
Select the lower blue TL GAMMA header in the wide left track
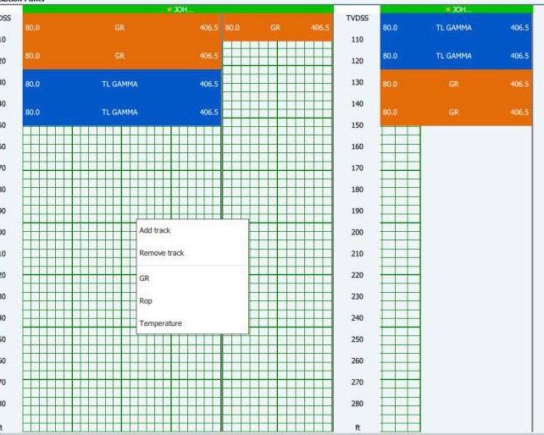pos(122,112)
